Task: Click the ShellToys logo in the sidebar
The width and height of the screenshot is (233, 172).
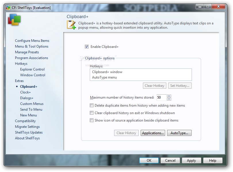Action: coord(14,20)
